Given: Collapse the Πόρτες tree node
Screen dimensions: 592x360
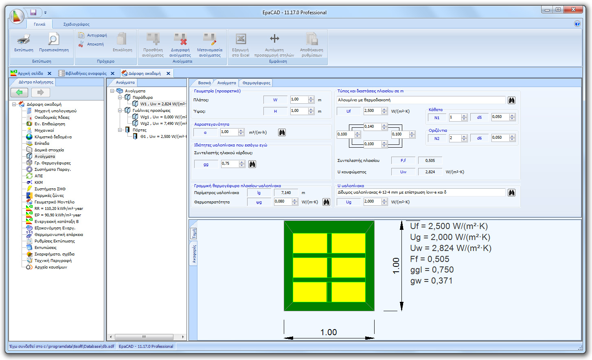Looking at the screenshot, I should click(x=120, y=130).
